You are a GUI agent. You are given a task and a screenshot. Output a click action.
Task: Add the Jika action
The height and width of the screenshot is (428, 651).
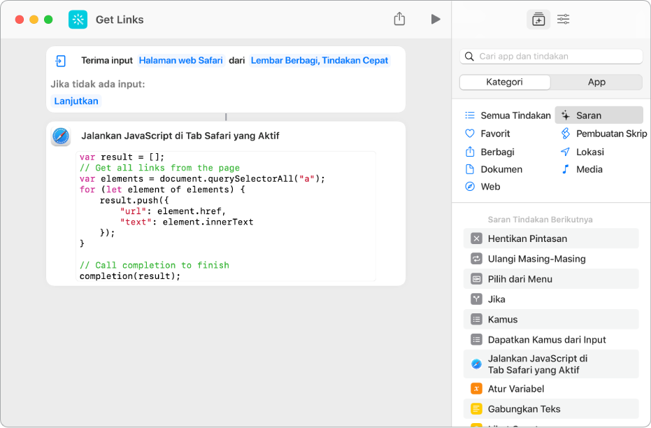551,299
